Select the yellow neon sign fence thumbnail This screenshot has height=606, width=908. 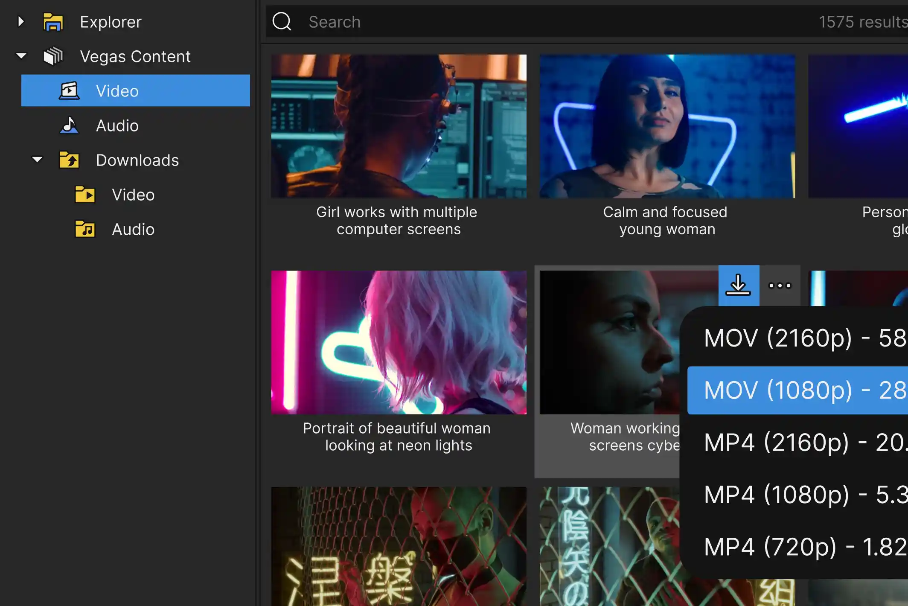pyautogui.click(x=399, y=546)
